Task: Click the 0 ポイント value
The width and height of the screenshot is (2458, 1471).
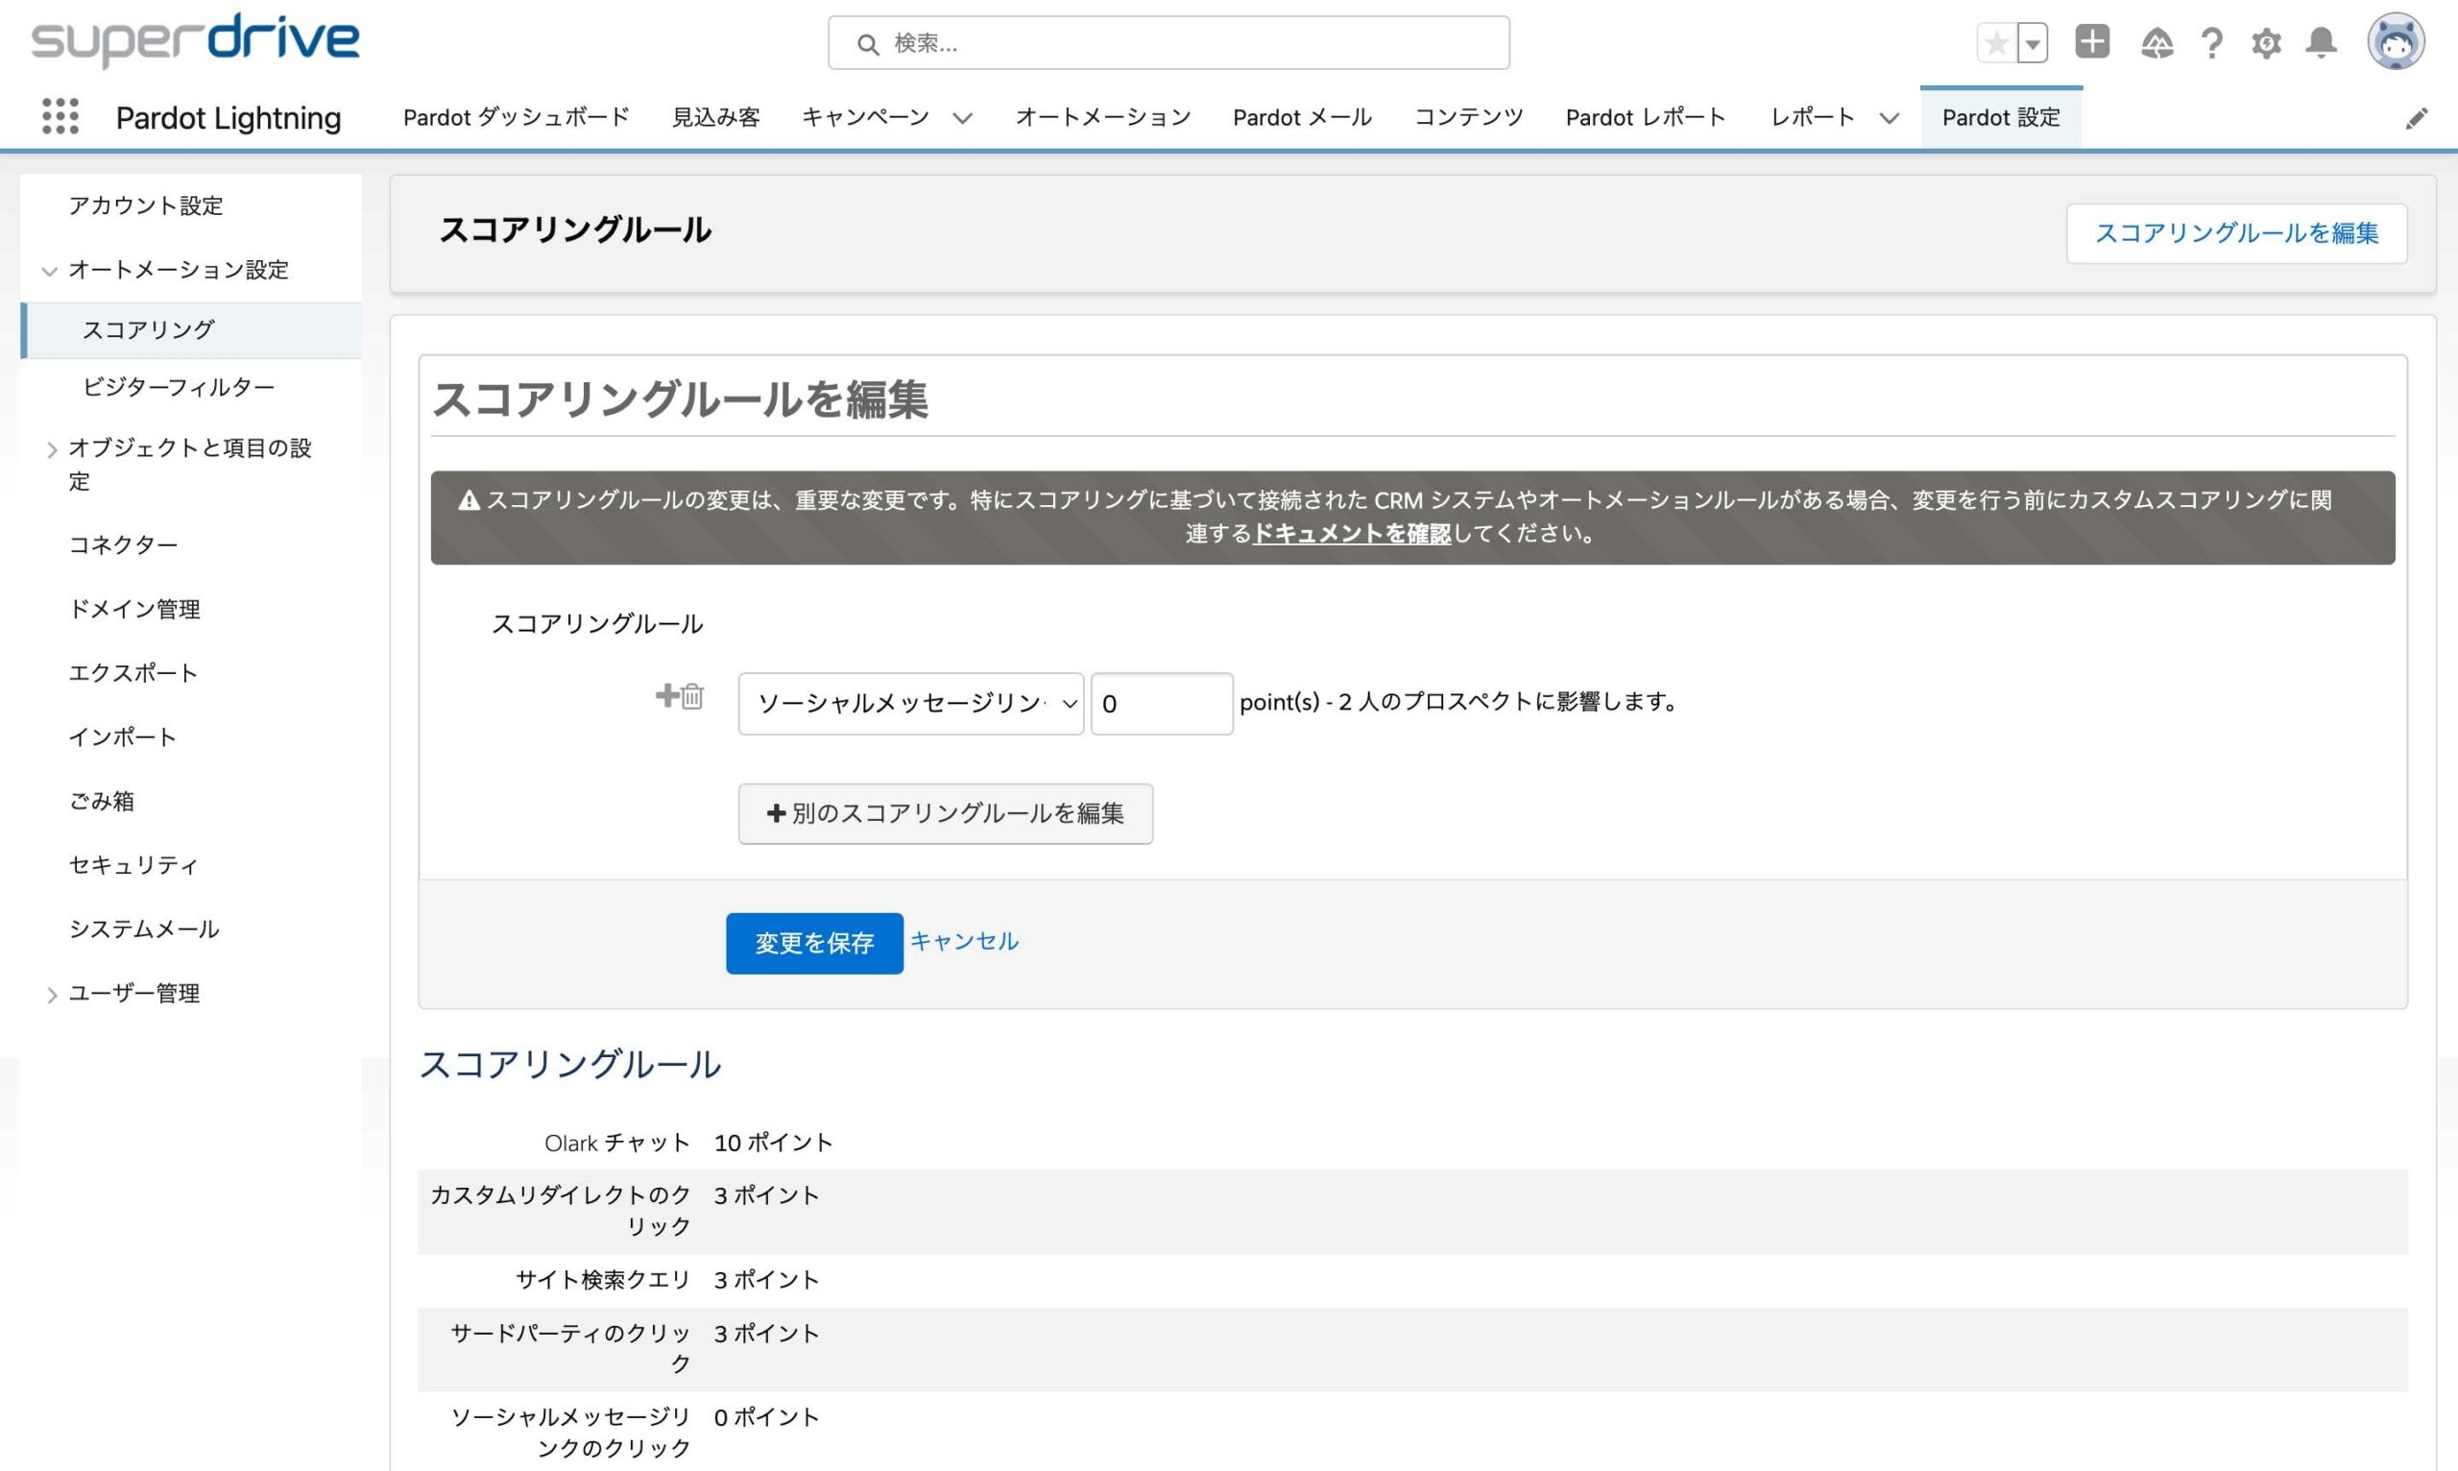Action: coord(766,1417)
